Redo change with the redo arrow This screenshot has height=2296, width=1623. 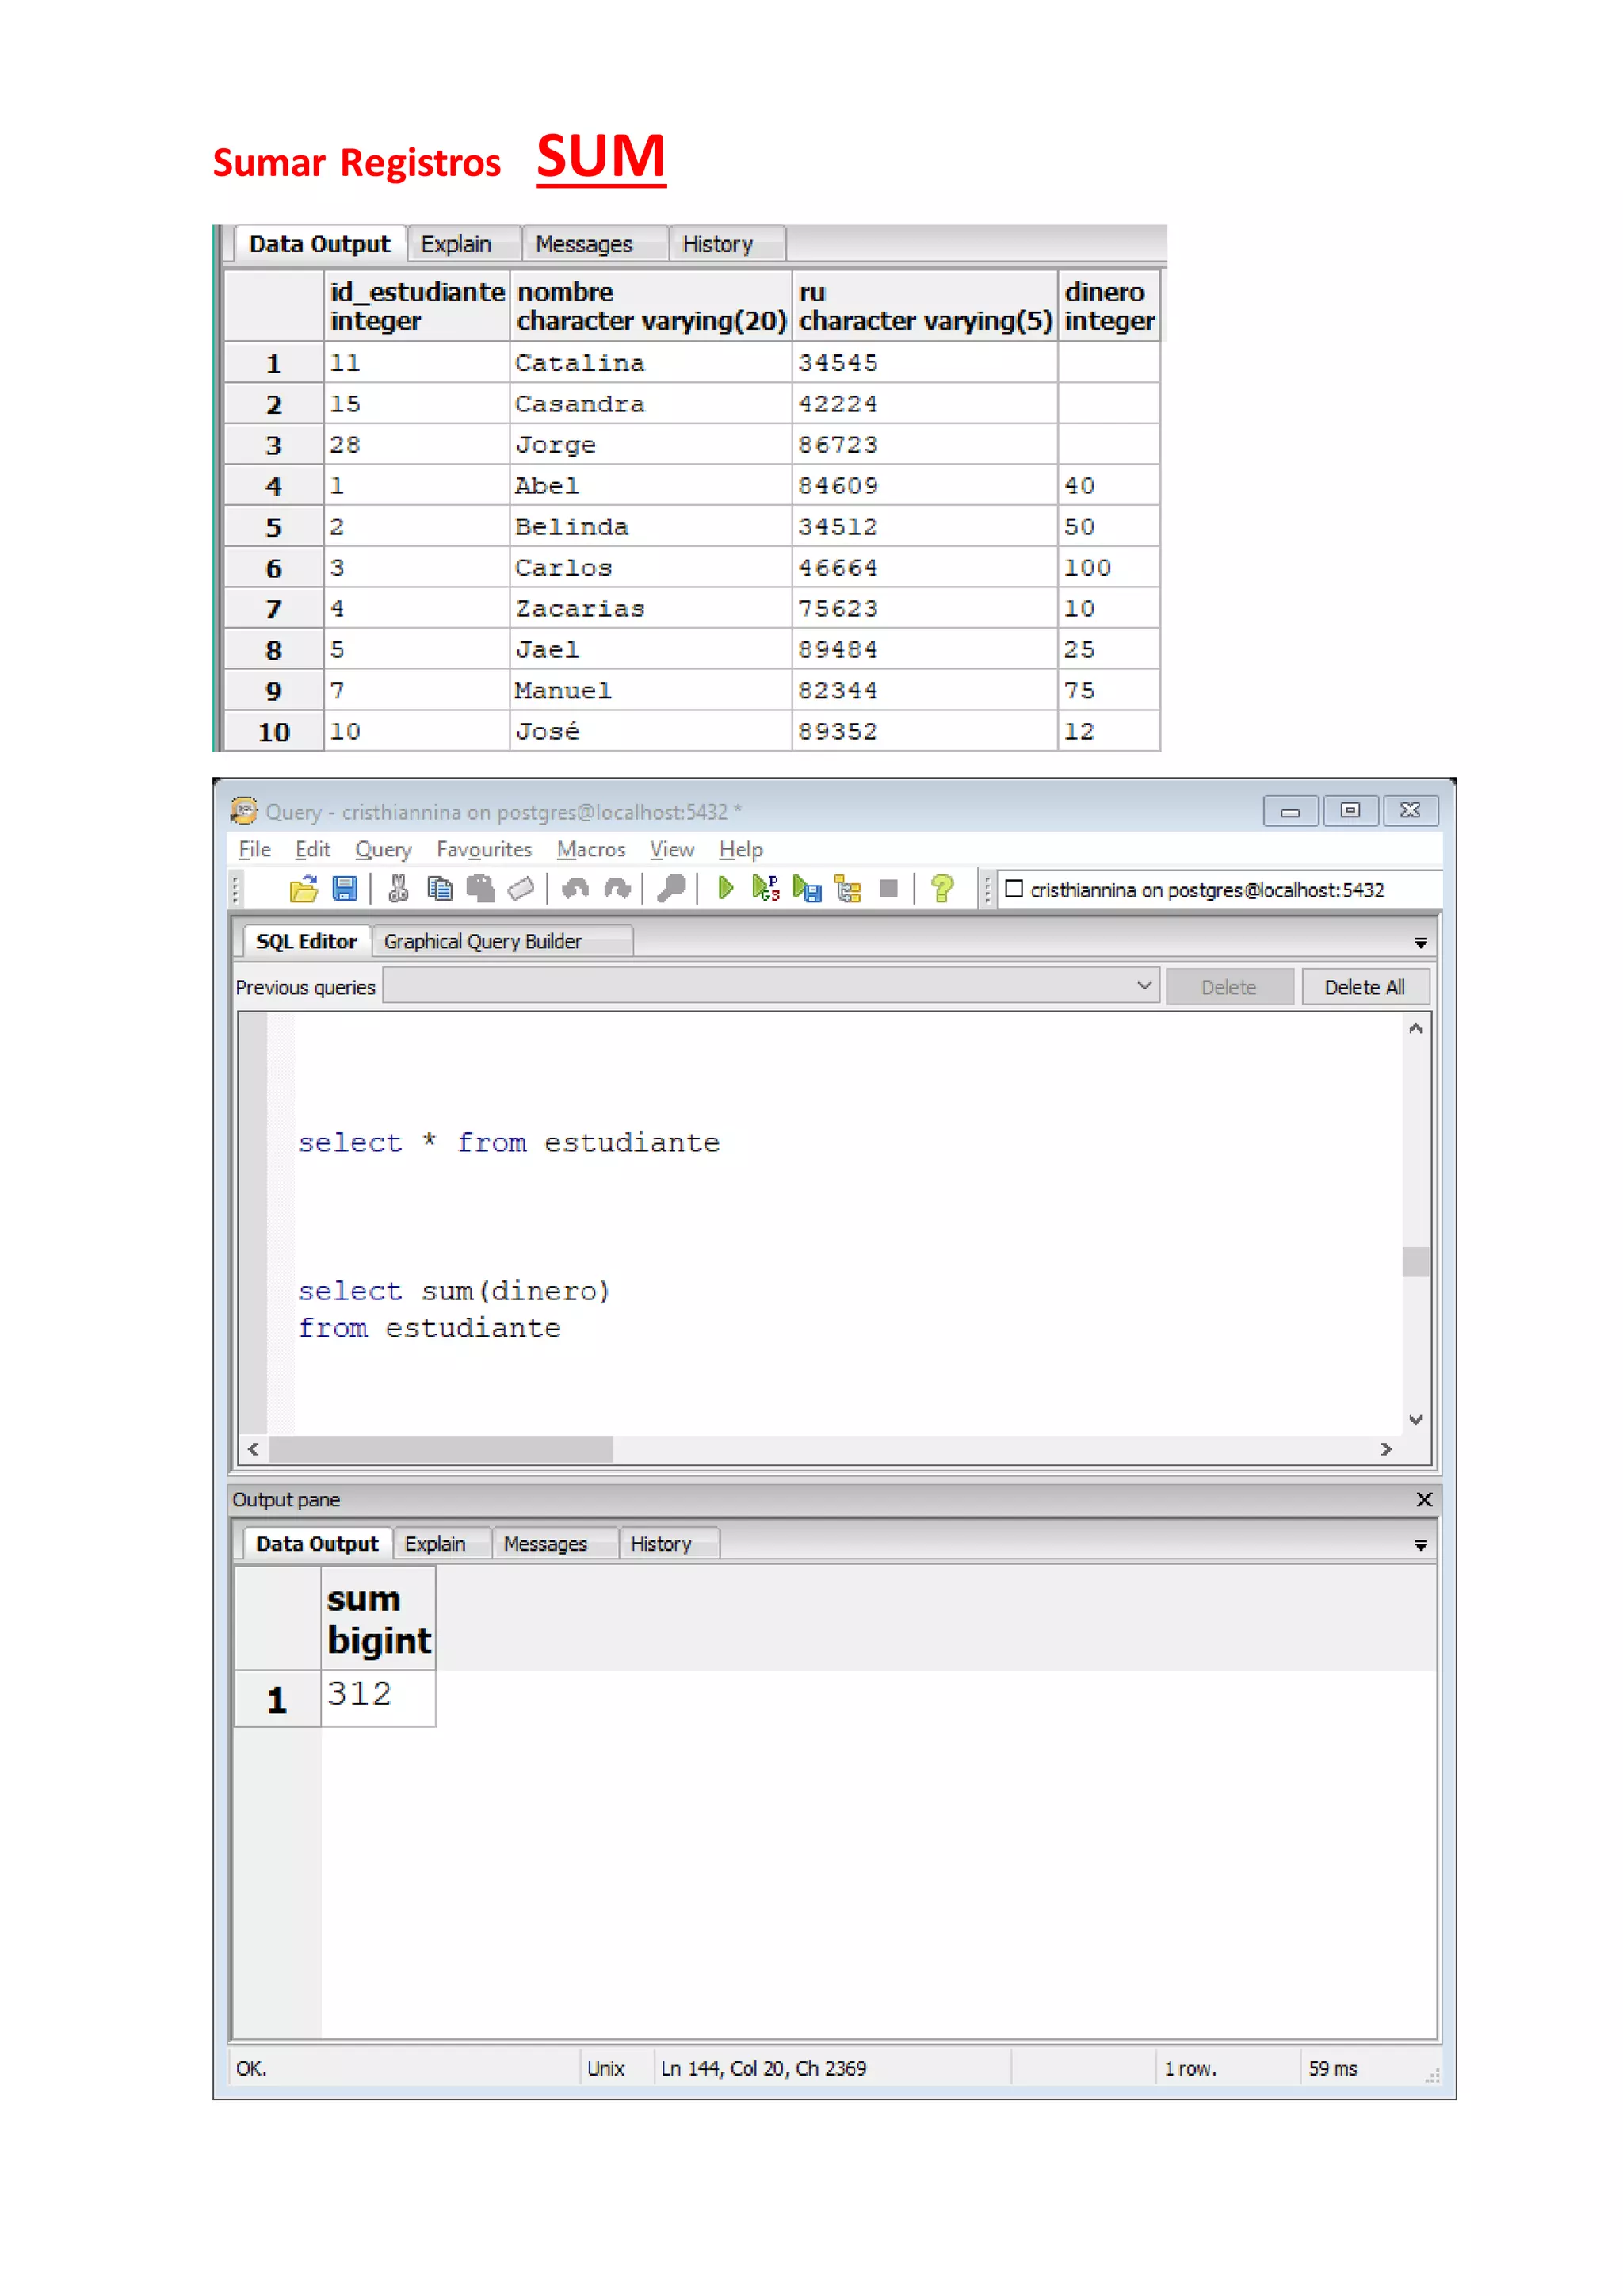(x=617, y=889)
